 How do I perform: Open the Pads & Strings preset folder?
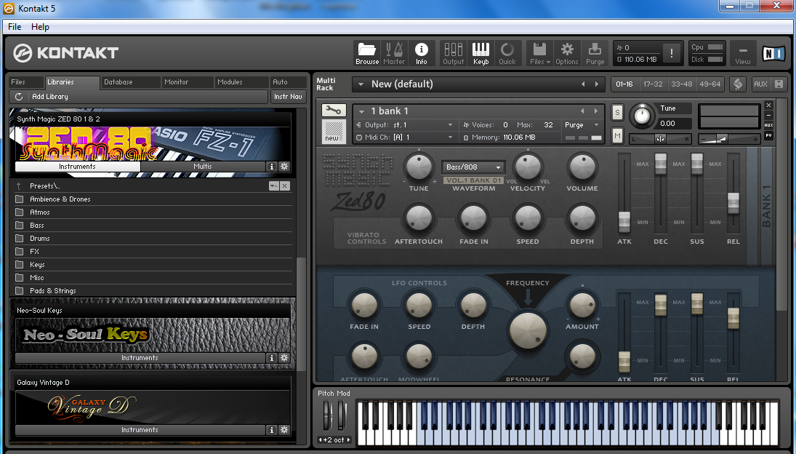(x=53, y=291)
